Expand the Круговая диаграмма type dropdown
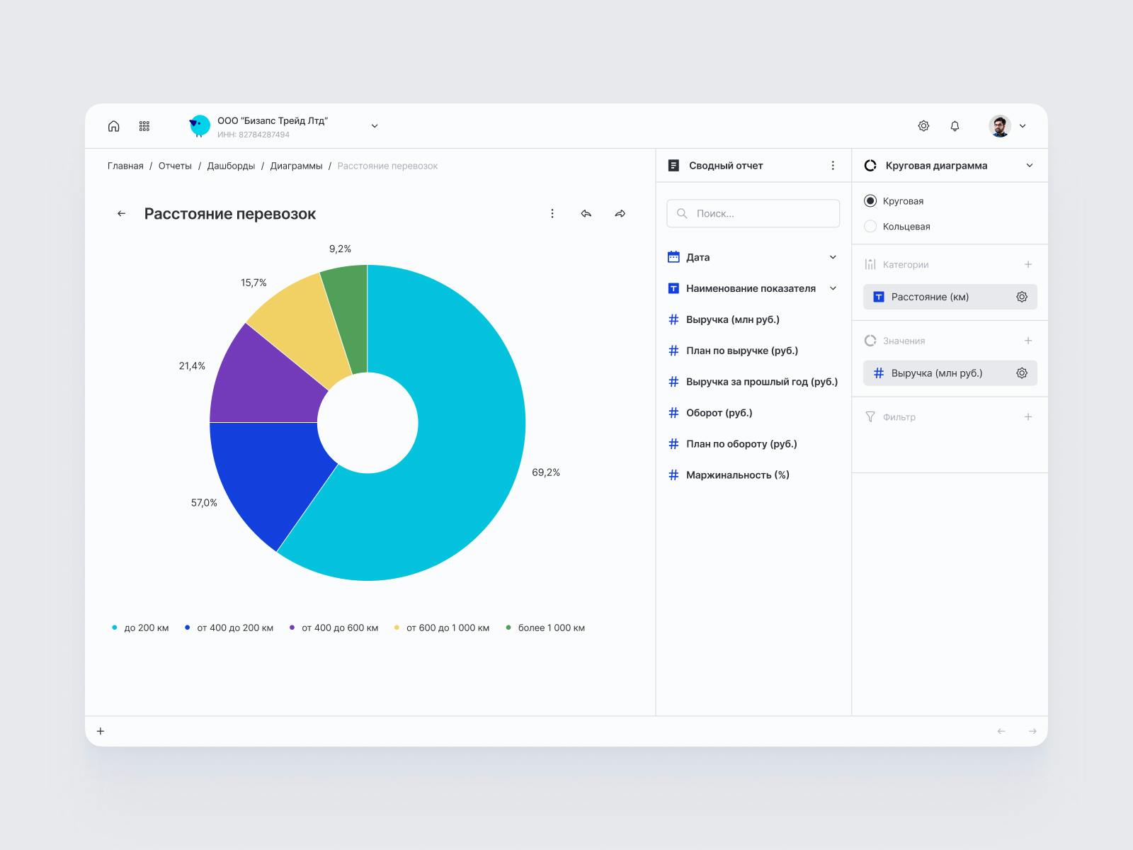Viewport: 1133px width, 850px height. (x=1030, y=166)
